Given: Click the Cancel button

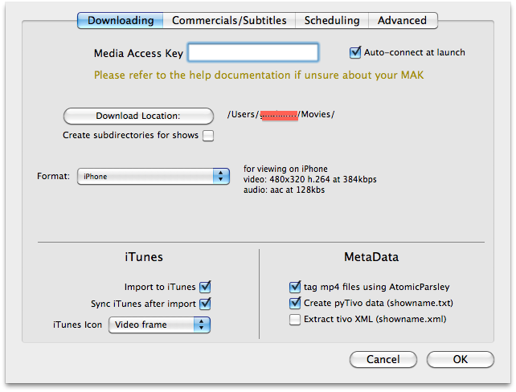Looking at the screenshot, I should 383,360.
